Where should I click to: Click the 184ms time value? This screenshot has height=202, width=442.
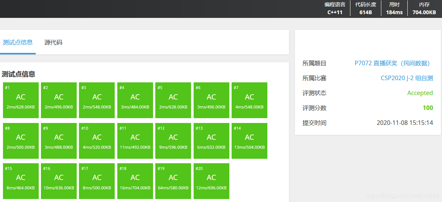coord(394,12)
